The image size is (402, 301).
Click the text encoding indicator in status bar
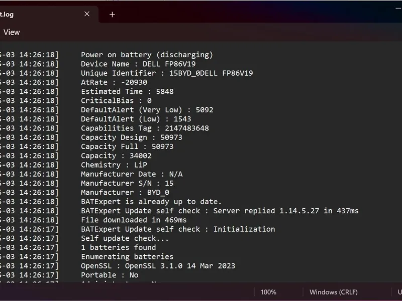399,292
